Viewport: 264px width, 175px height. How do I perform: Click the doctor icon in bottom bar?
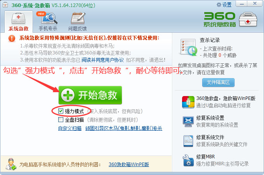[x=11, y=164]
